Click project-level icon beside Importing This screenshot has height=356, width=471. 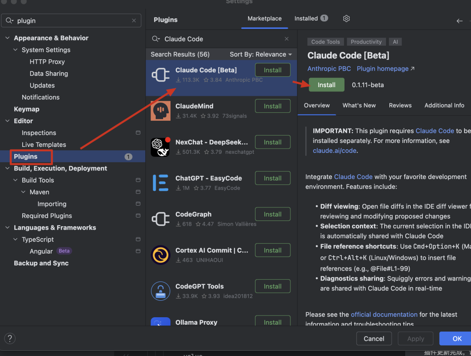[x=138, y=204]
